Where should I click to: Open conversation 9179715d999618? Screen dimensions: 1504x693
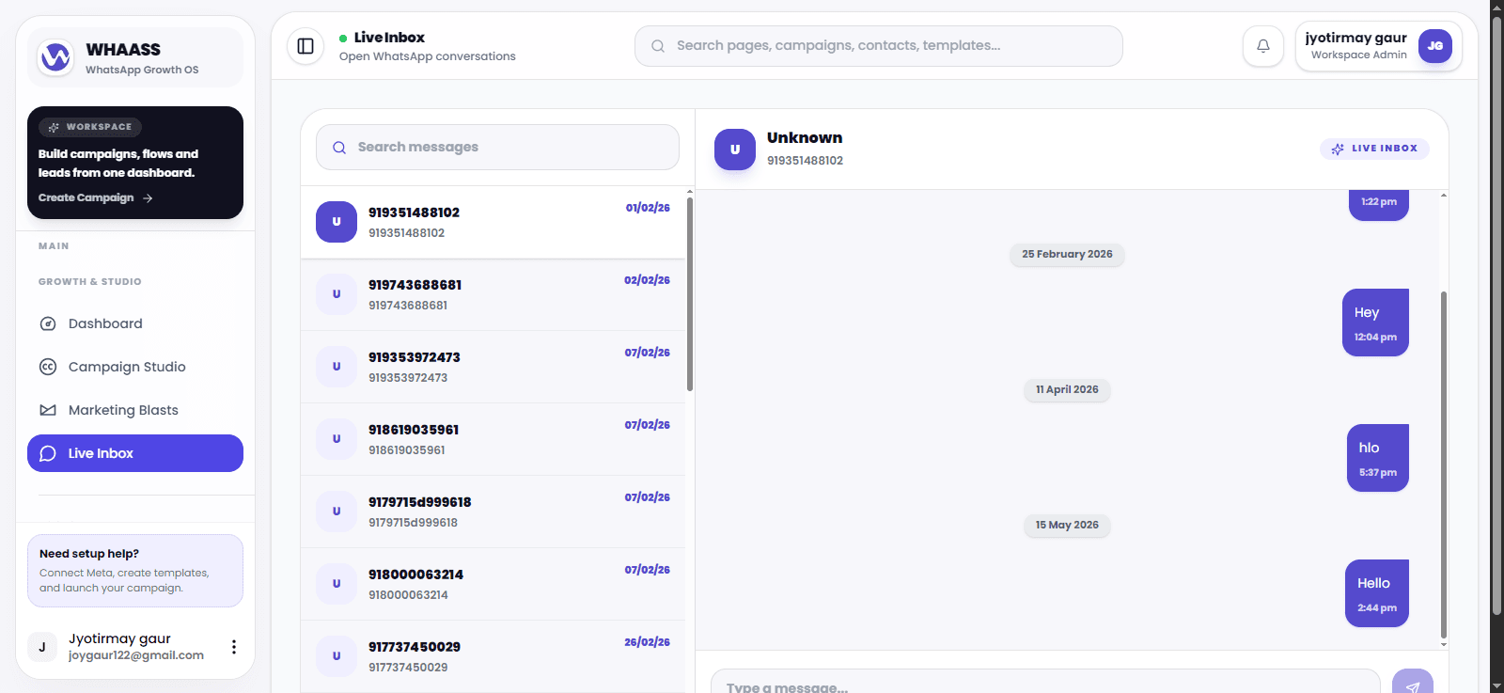tap(493, 512)
